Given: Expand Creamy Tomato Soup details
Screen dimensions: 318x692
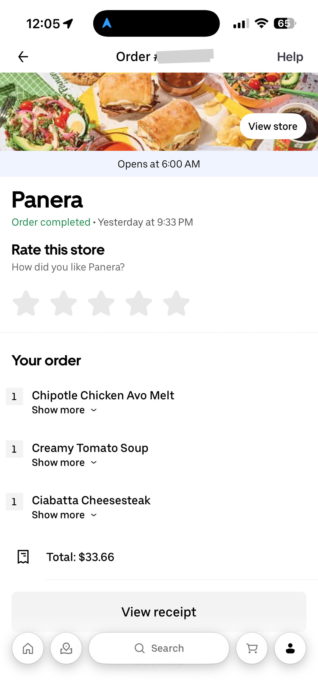Looking at the screenshot, I should (x=64, y=463).
